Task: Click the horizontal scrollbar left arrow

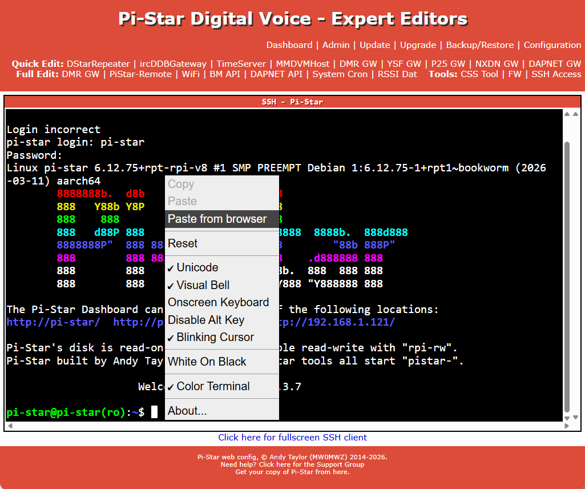Action: pyautogui.click(x=10, y=426)
